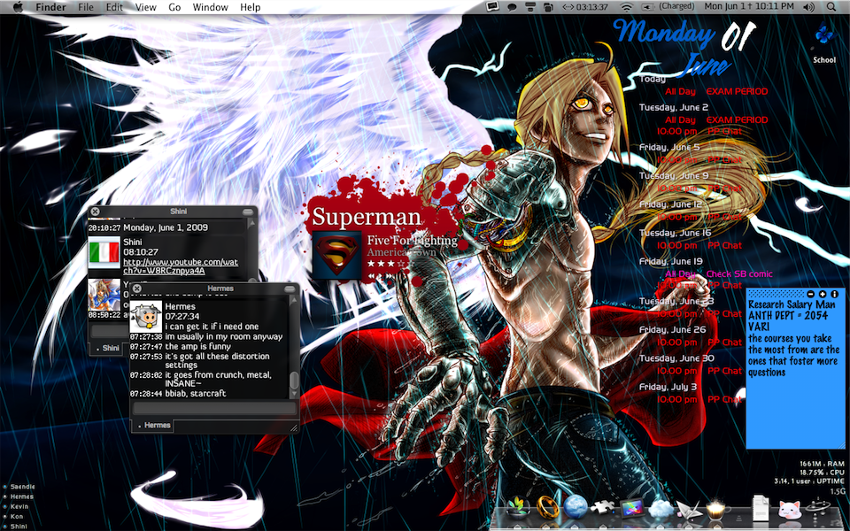Open the orbiting planet dock icon

[x=818, y=508]
